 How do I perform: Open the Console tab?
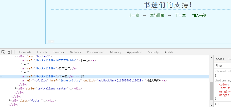42,52
